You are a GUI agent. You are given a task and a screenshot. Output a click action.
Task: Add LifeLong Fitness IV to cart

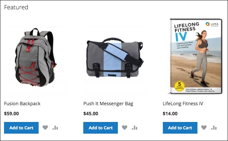(180, 128)
